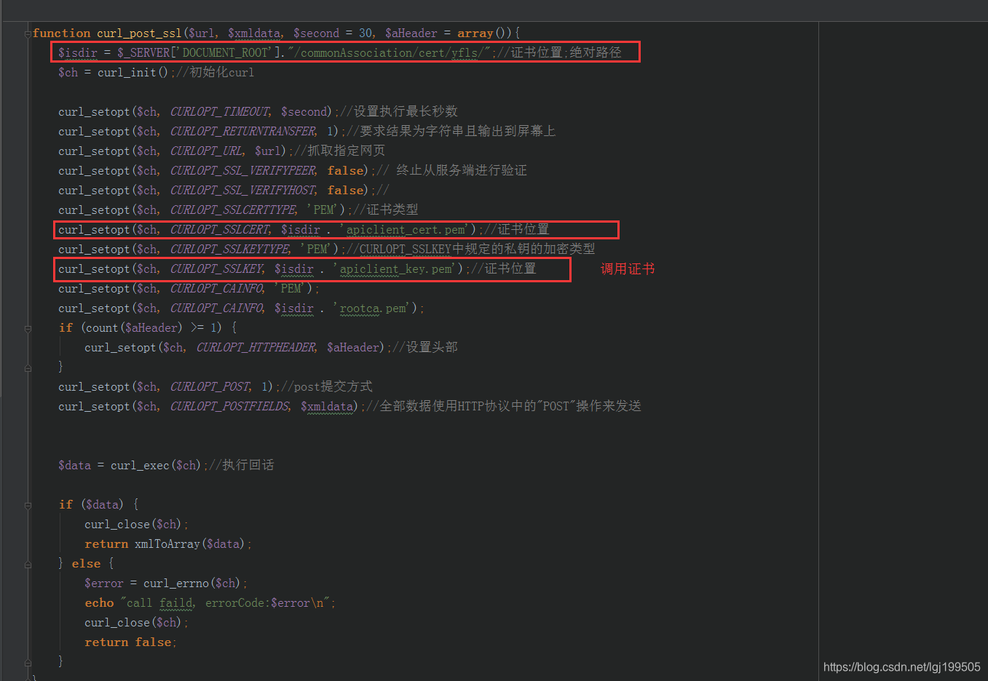The height and width of the screenshot is (681, 988).
Task: Click the CURLOPT_SSLCERT constant
Action: pyautogui.click(x=219, y=230)
